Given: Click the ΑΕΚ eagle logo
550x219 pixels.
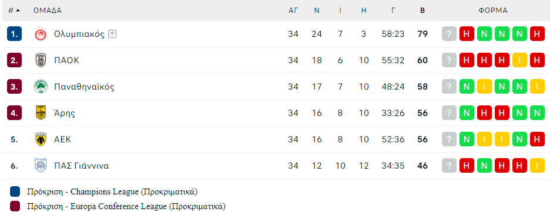Looking at the screenshot, I should click(41, 139).
